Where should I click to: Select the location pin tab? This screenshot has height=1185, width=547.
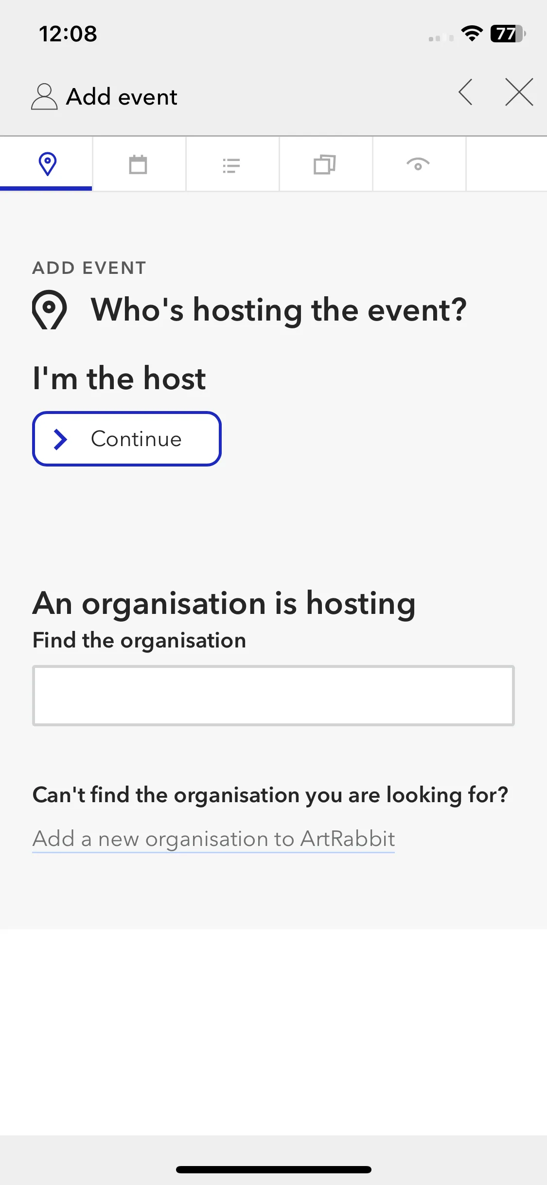click(46, 164)
